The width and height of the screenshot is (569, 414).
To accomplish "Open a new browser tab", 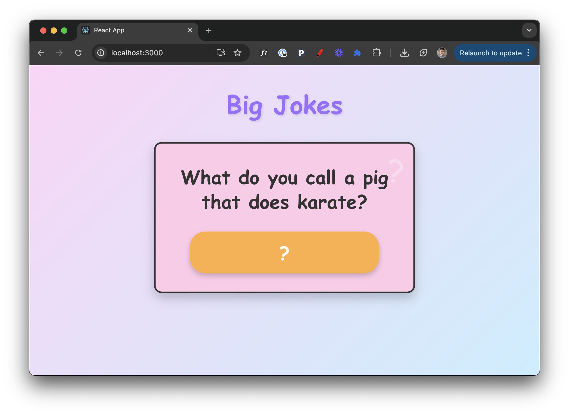I will click(x=209, y=30).
